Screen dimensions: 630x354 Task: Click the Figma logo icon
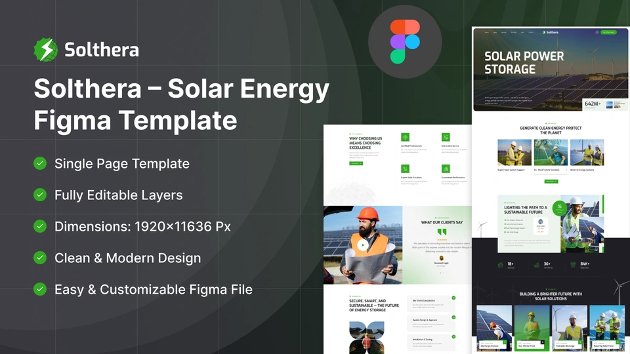click(x=405, y=41)
